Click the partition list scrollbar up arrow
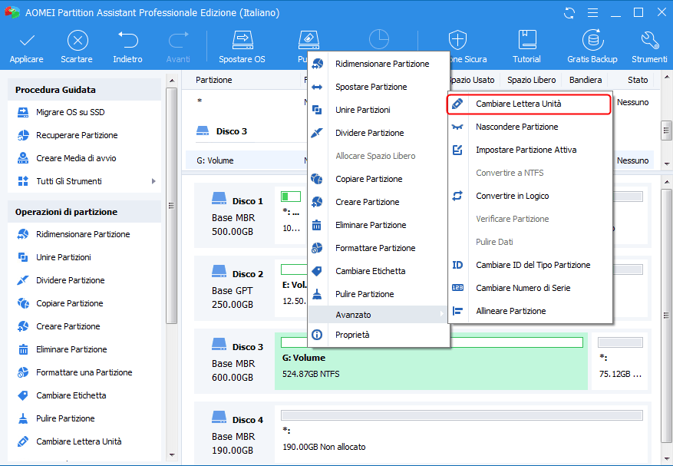 click(x=667, y=78)
